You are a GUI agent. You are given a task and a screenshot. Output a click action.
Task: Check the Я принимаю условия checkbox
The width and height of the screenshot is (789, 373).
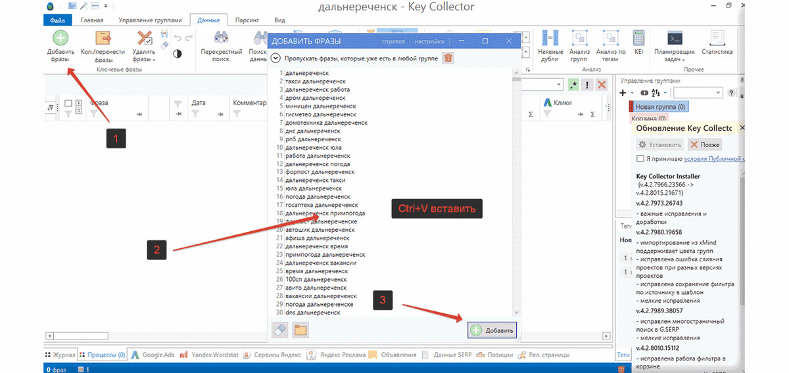[x=640, y=158]
